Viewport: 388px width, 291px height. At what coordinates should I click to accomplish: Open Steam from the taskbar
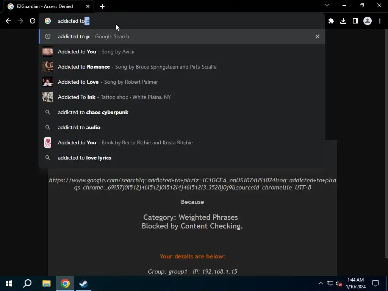(83, 283)
